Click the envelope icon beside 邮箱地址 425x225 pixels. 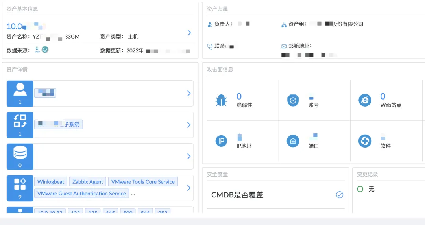click(284, 46)
